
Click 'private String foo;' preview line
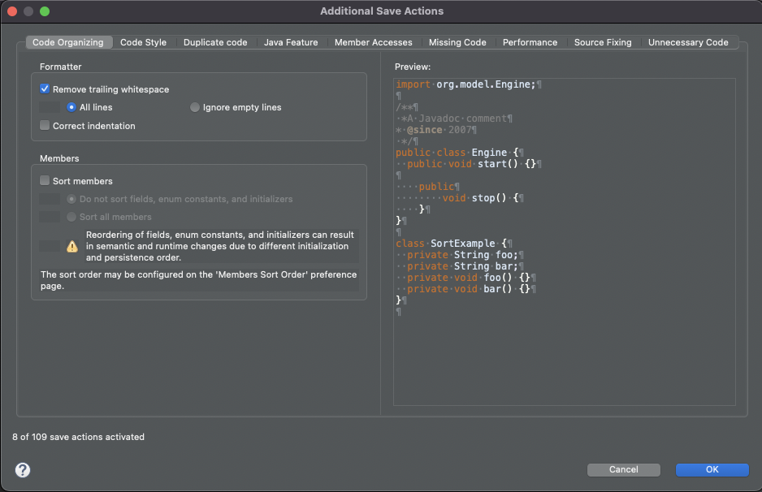[462, 255]
